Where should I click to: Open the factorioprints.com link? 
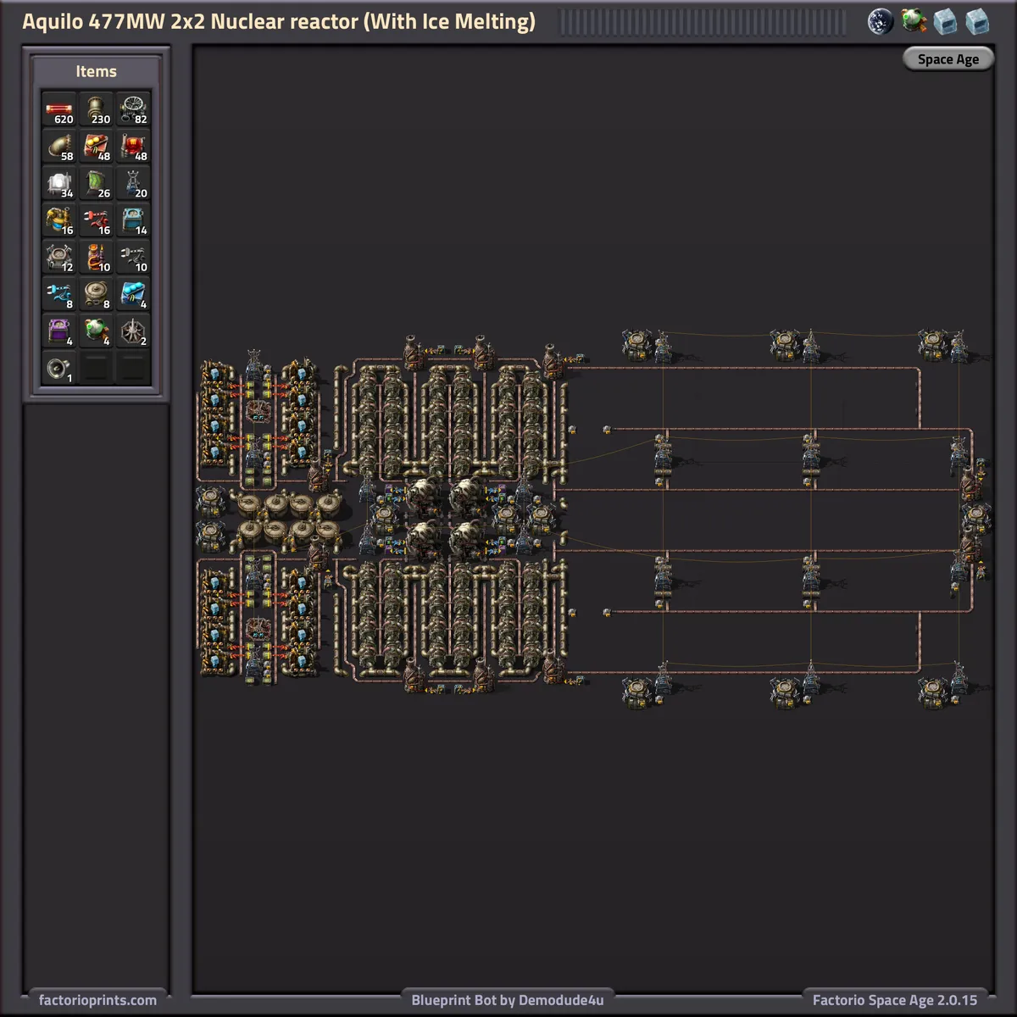97,1000
